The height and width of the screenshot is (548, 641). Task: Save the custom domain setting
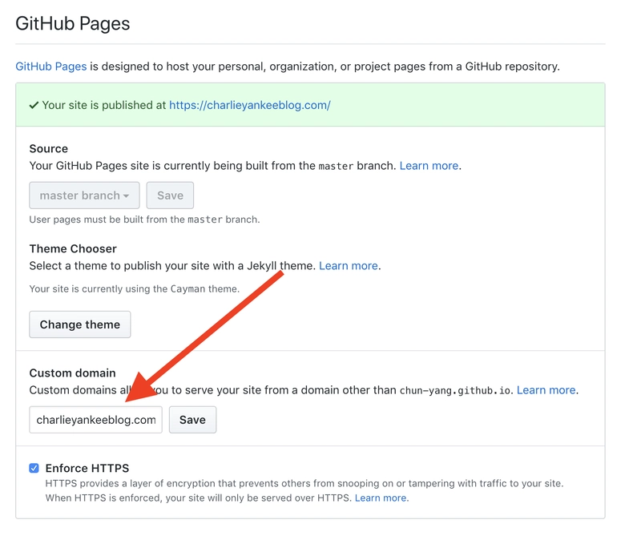[192, 420]
